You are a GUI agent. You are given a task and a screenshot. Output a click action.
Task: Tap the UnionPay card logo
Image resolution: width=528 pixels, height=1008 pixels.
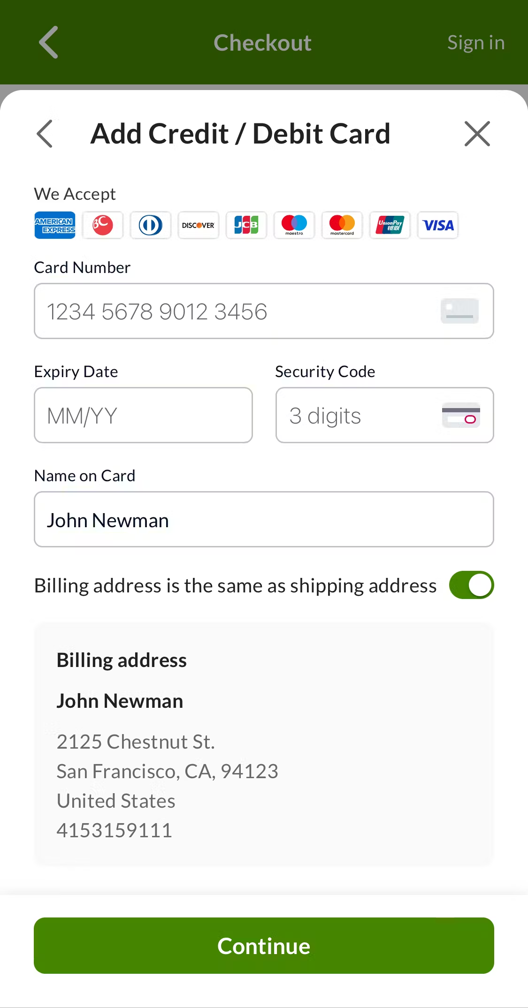coord(390,226)
